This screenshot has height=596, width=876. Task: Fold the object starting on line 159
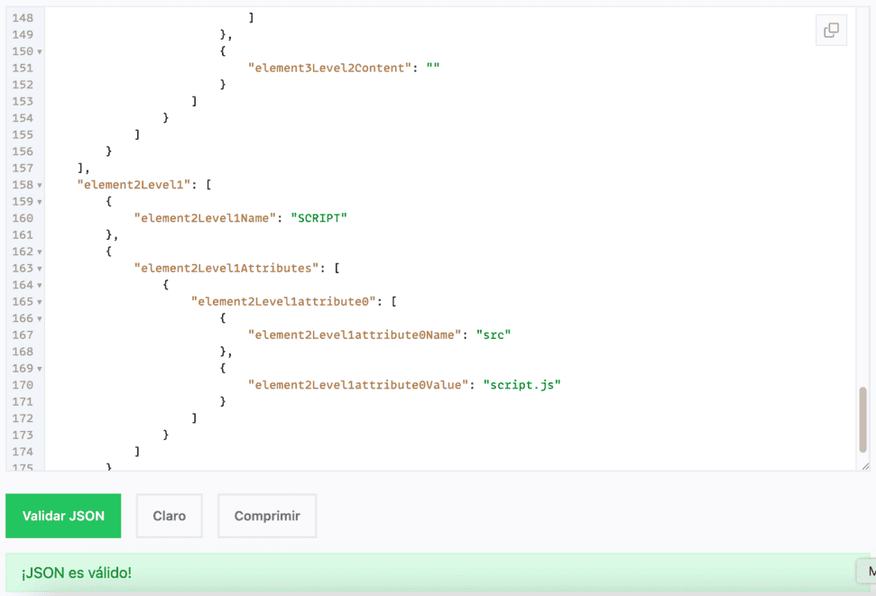40,202
